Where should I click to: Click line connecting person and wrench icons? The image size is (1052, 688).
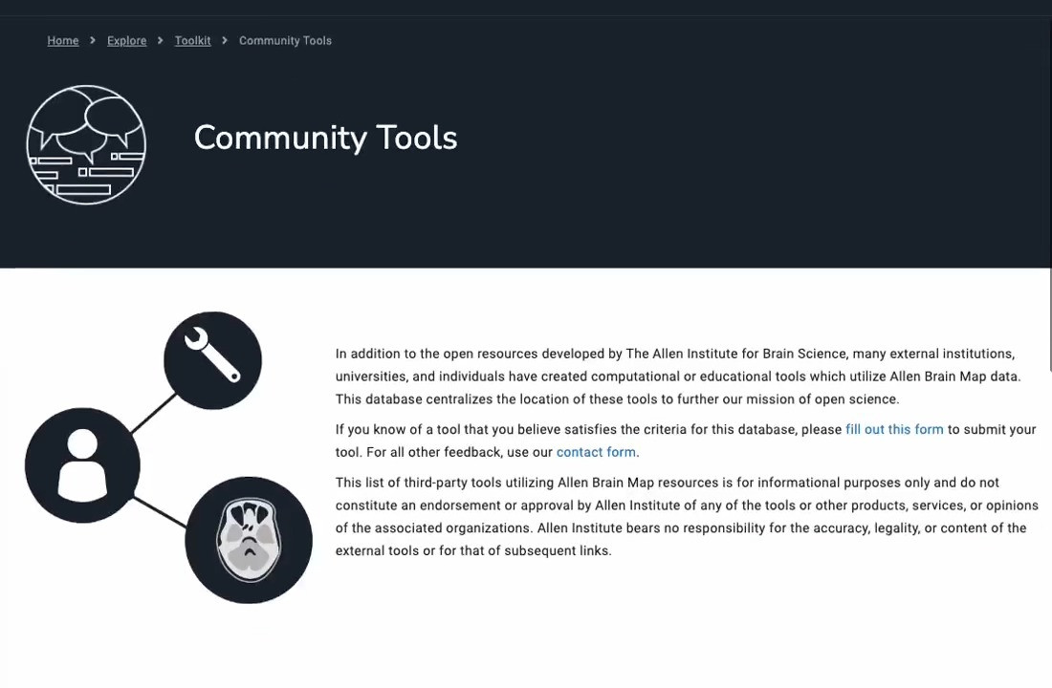pyautogui.click(x=152, y=415)
